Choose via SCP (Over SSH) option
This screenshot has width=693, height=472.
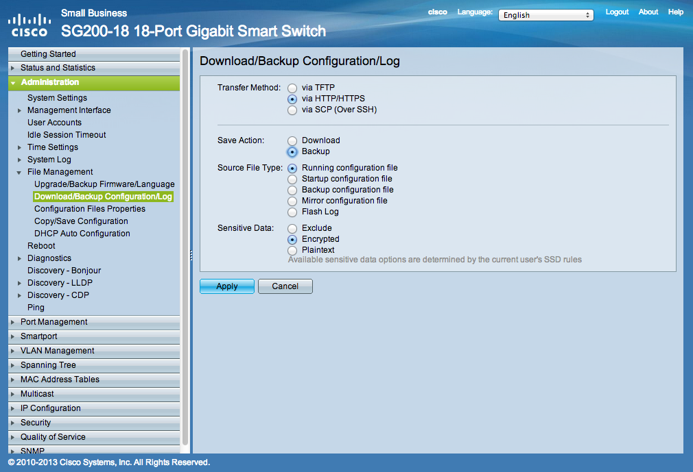click(292, 110)
